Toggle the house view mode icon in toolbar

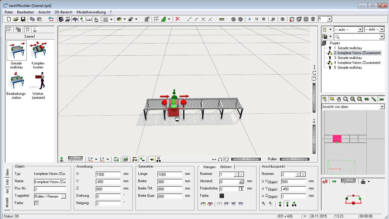pyautogui.click(x=75, y=19)
